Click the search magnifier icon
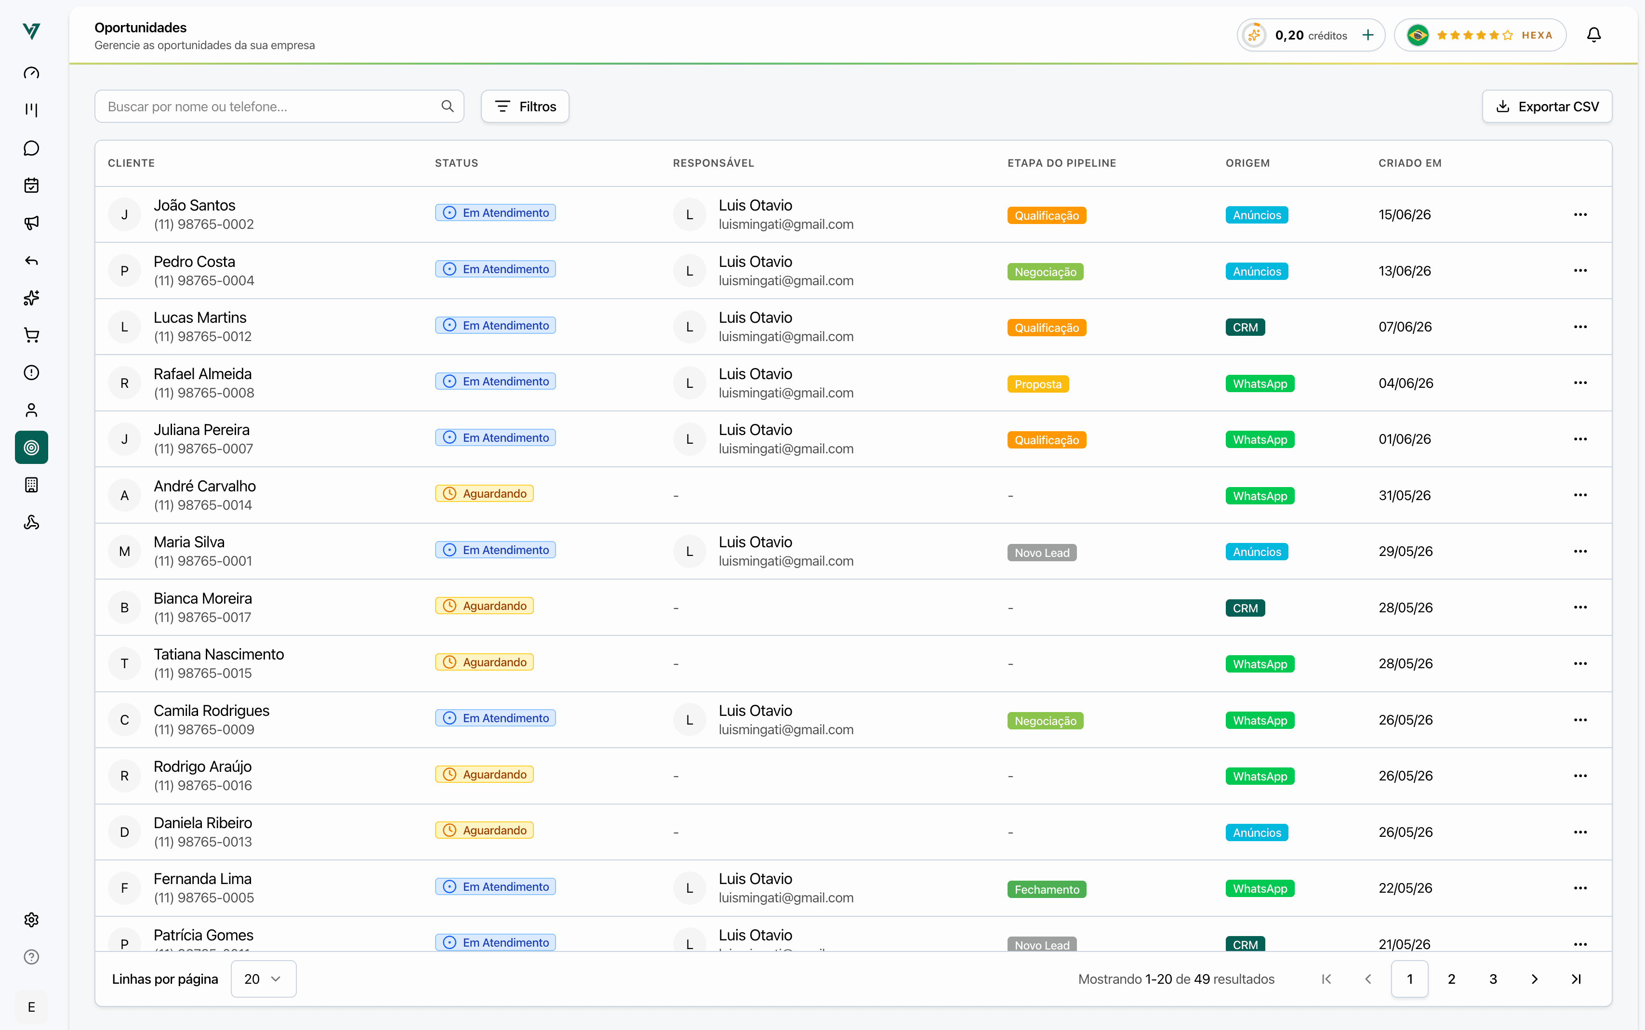Image resolution: width=1645 pixels, height=1030 pixels. tap(448, 106)
